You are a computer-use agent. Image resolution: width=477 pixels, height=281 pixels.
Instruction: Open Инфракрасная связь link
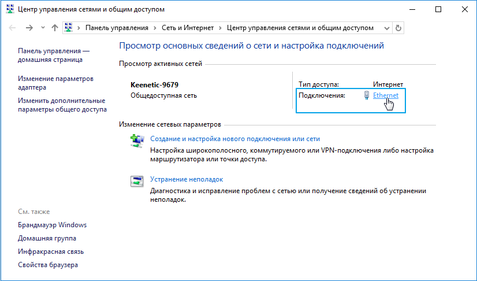[x=51, y=252]
